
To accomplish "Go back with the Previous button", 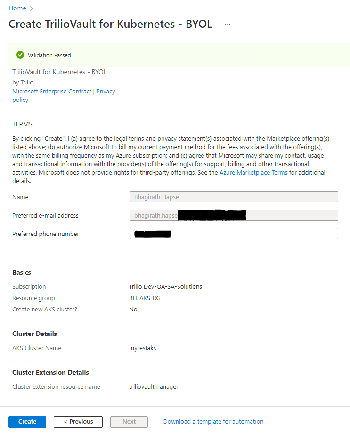I will (78, 422).
